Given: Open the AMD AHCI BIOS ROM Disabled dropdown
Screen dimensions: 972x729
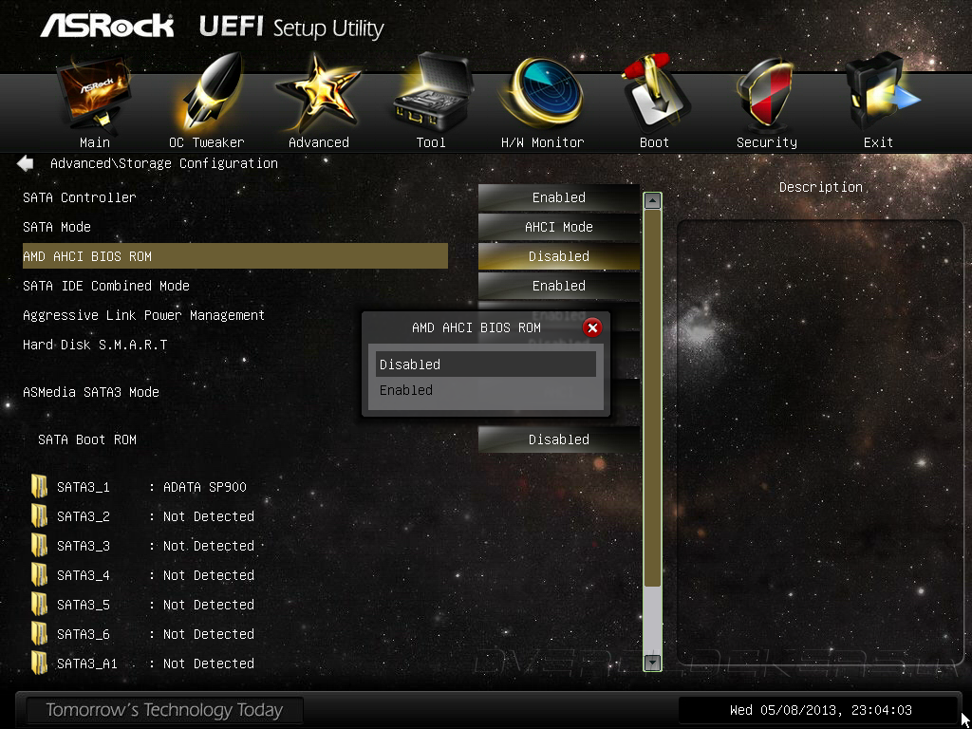Looking at the screenshot, I should coord(558,256).
